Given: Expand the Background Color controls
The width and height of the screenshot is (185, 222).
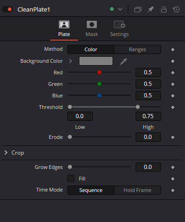Looking at the screenshot, I should pos(71,61).
